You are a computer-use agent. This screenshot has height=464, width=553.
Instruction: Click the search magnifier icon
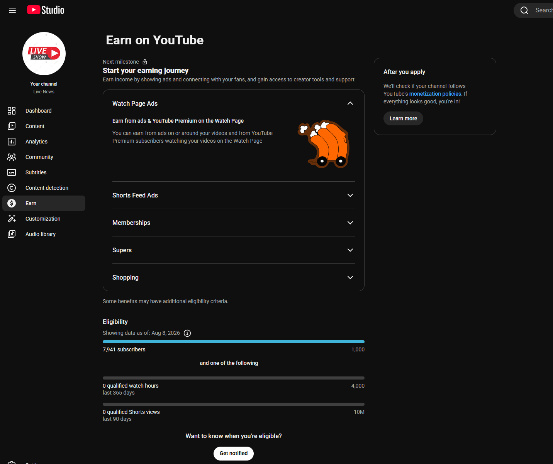[x=524, y=10]
